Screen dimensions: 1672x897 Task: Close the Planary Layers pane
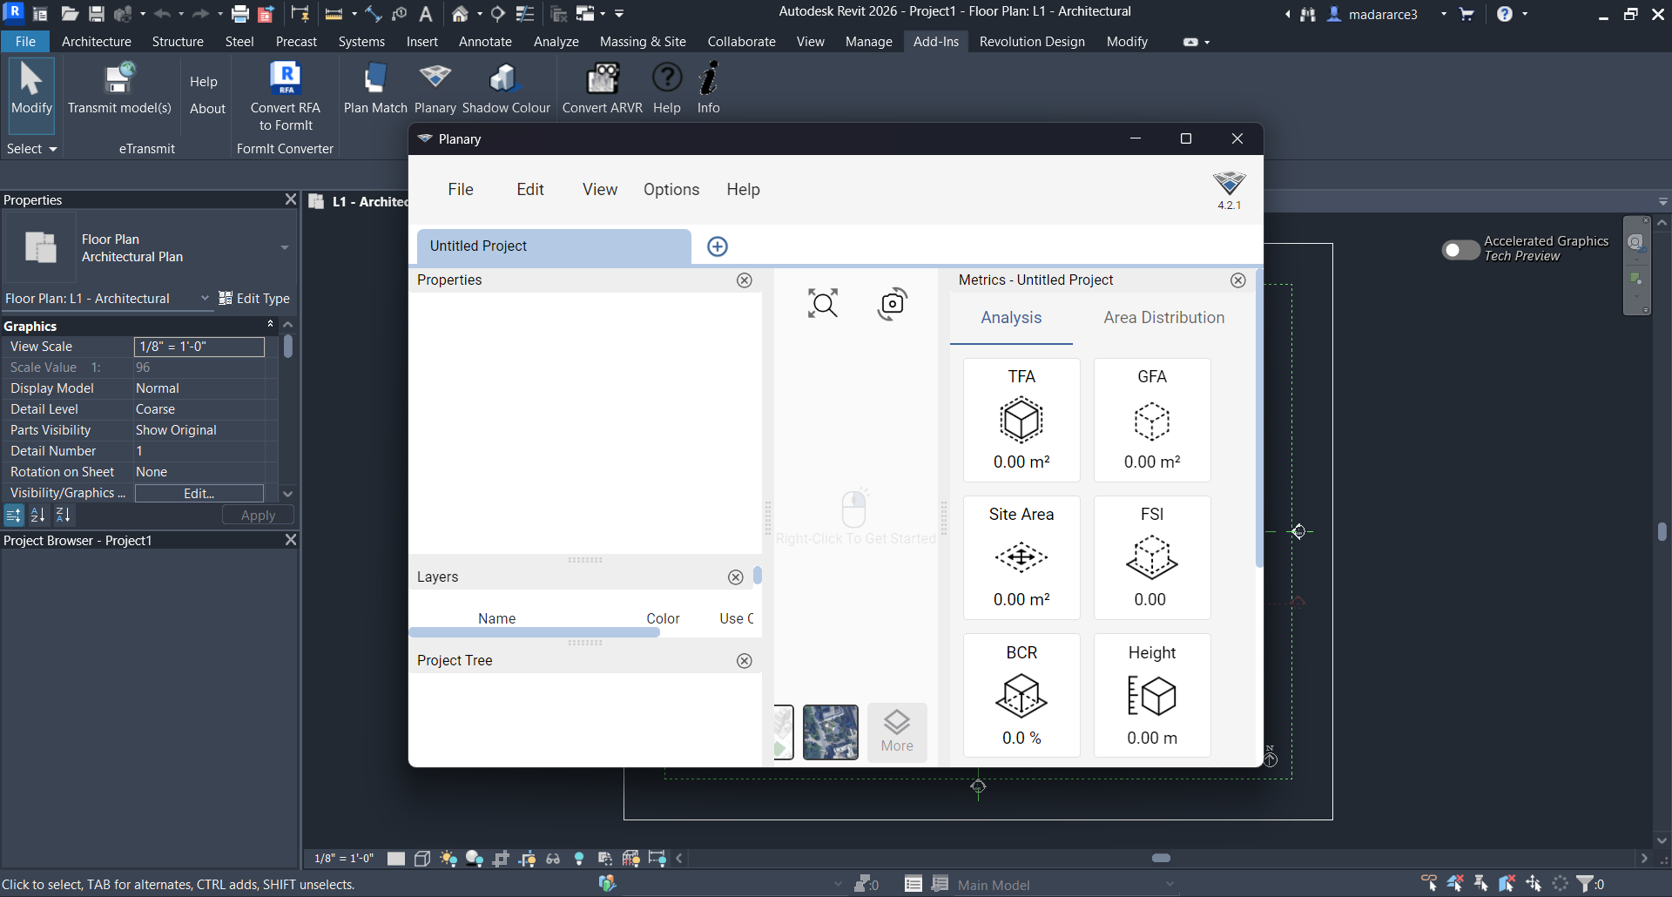[736, 577]
